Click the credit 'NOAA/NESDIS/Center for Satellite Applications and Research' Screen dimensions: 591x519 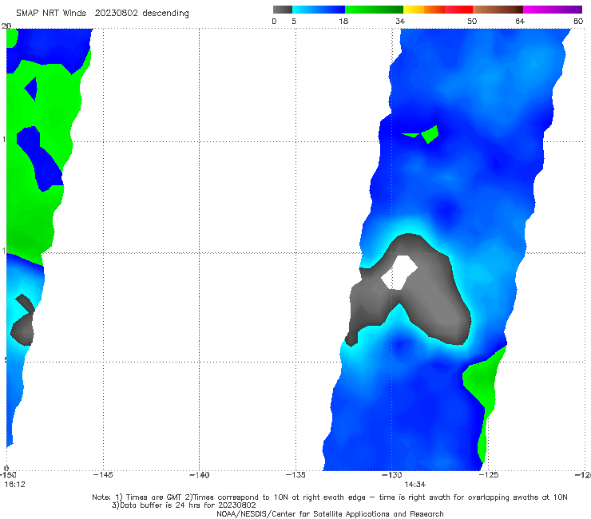click(x=330, y=514)
